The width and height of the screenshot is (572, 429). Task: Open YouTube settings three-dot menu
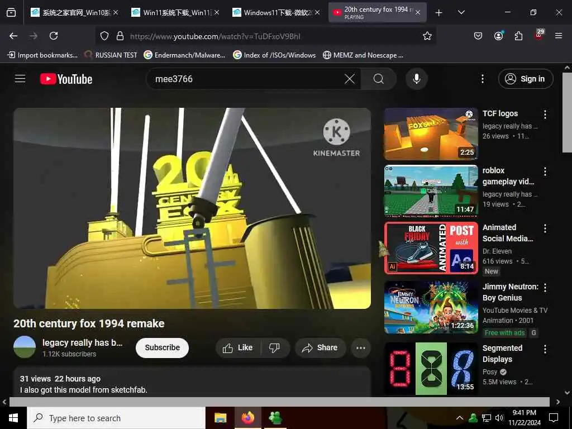point(483,79)
